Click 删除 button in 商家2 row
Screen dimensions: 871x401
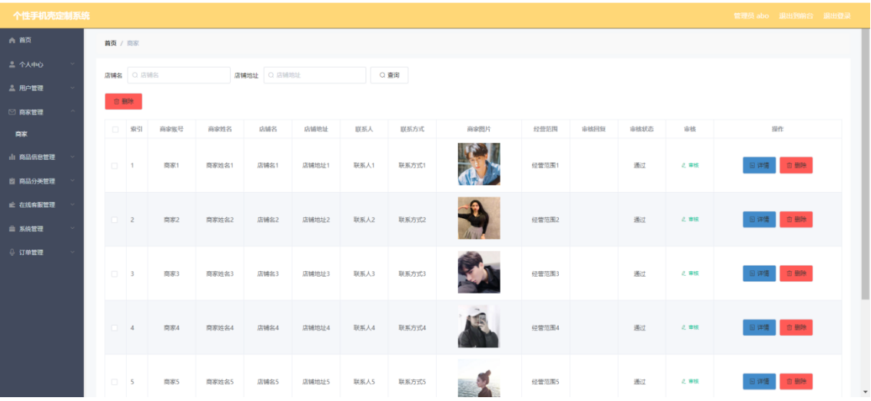click(x=796, y=220)
